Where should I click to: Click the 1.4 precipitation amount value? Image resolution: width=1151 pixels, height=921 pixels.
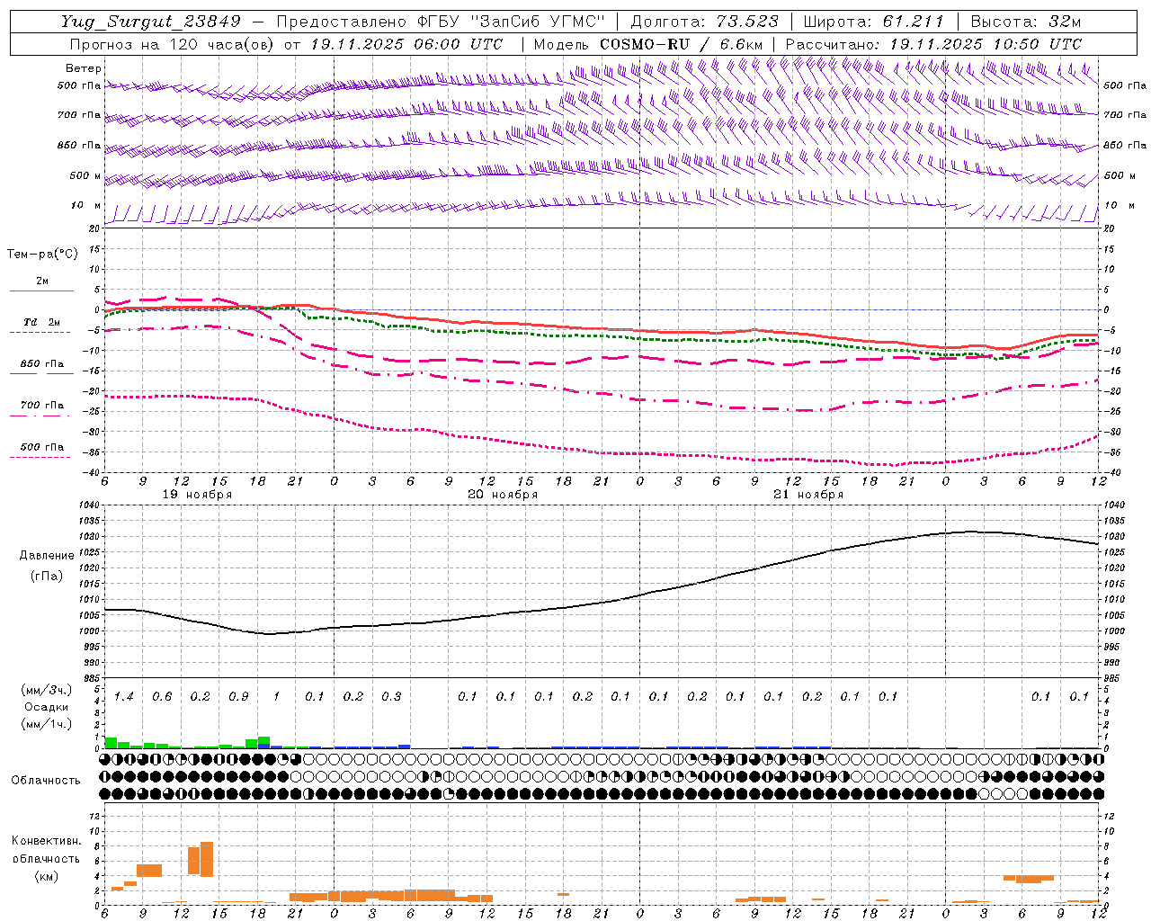pos(124,696)
